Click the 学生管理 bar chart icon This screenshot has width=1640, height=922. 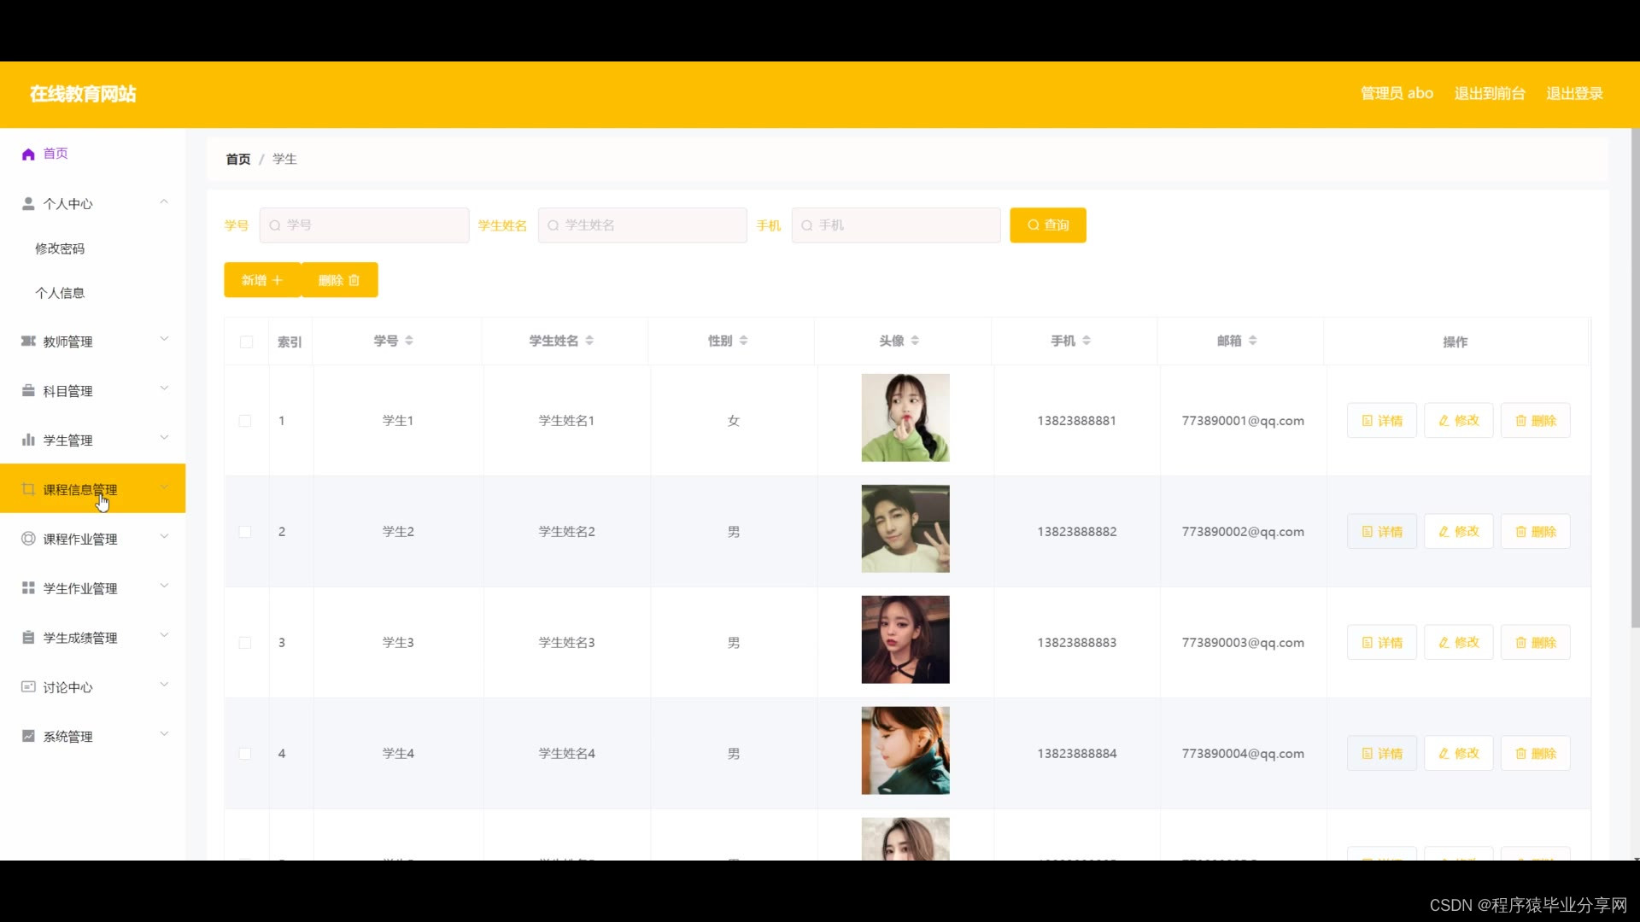click(x=28, y=440)
